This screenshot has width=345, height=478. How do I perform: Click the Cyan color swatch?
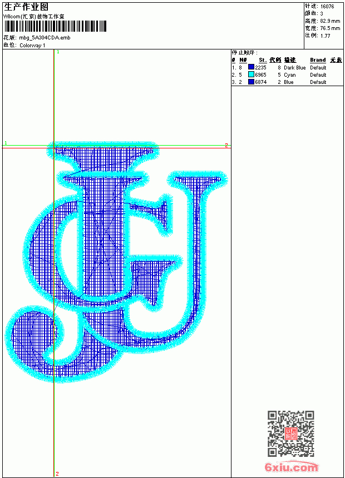[251, 74]
